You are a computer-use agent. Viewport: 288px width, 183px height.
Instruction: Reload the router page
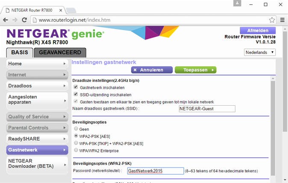[24, 20]
